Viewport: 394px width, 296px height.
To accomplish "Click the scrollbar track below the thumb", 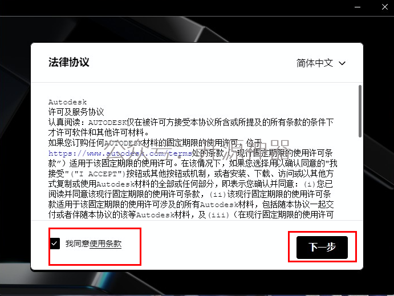I will point(360,179).
